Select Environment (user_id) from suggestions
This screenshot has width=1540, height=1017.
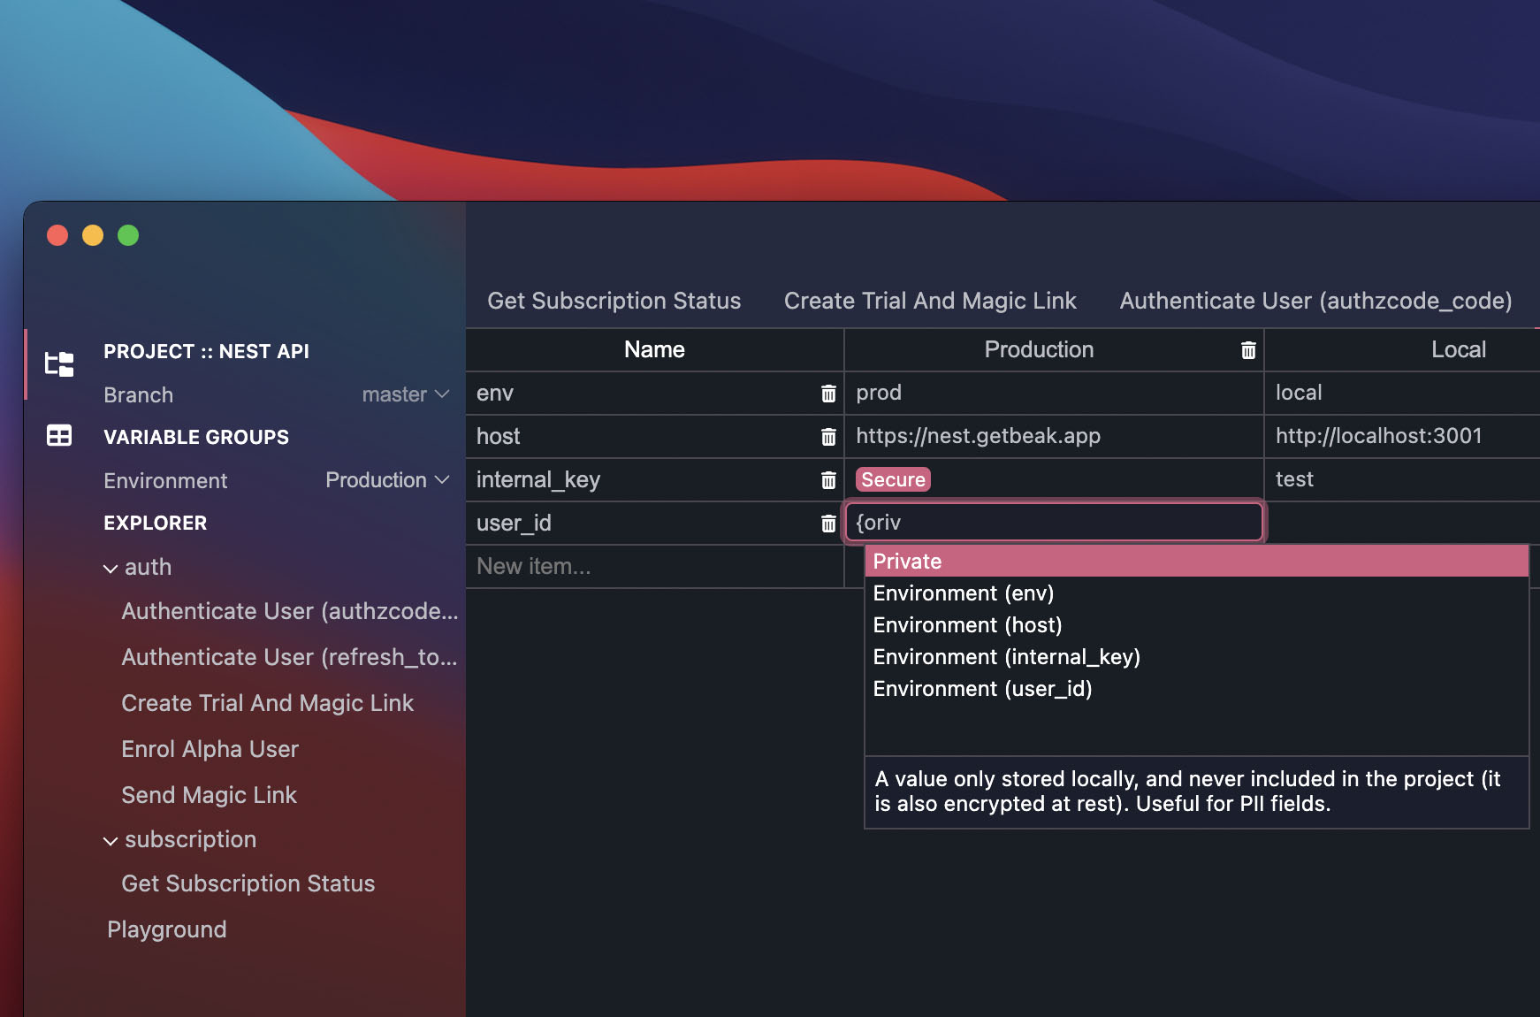tap(981, 688)
